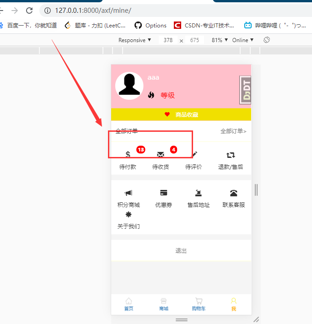Grab the corner viewport resize handle
Viewport: 312px width, 324px height.
[x=257, y=319]
